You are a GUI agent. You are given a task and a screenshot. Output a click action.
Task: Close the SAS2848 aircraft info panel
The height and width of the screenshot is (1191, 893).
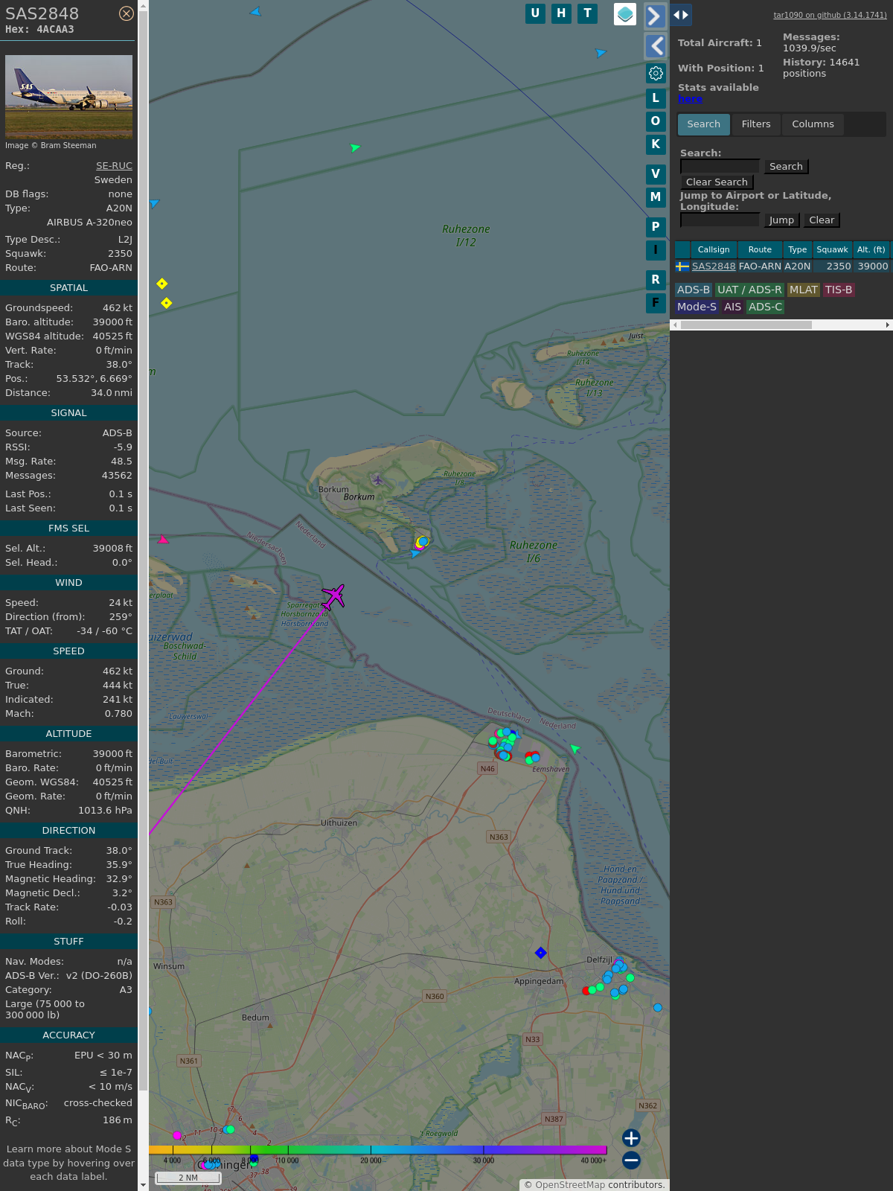(x=127, y=13)
